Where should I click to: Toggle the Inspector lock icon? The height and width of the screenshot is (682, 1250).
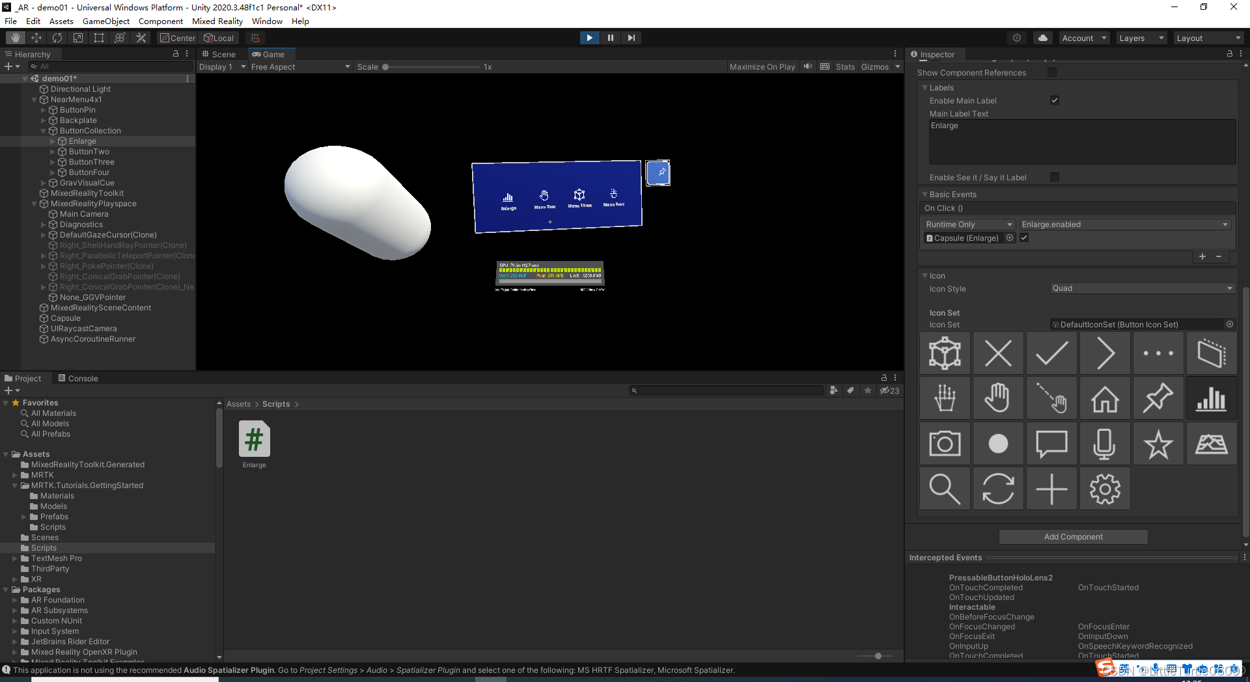tap(1230, 54)
